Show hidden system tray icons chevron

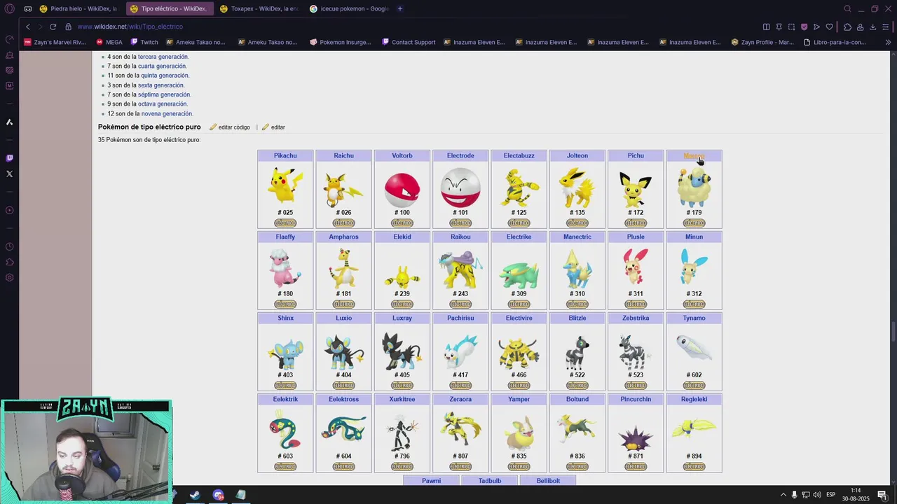[783, 495]
